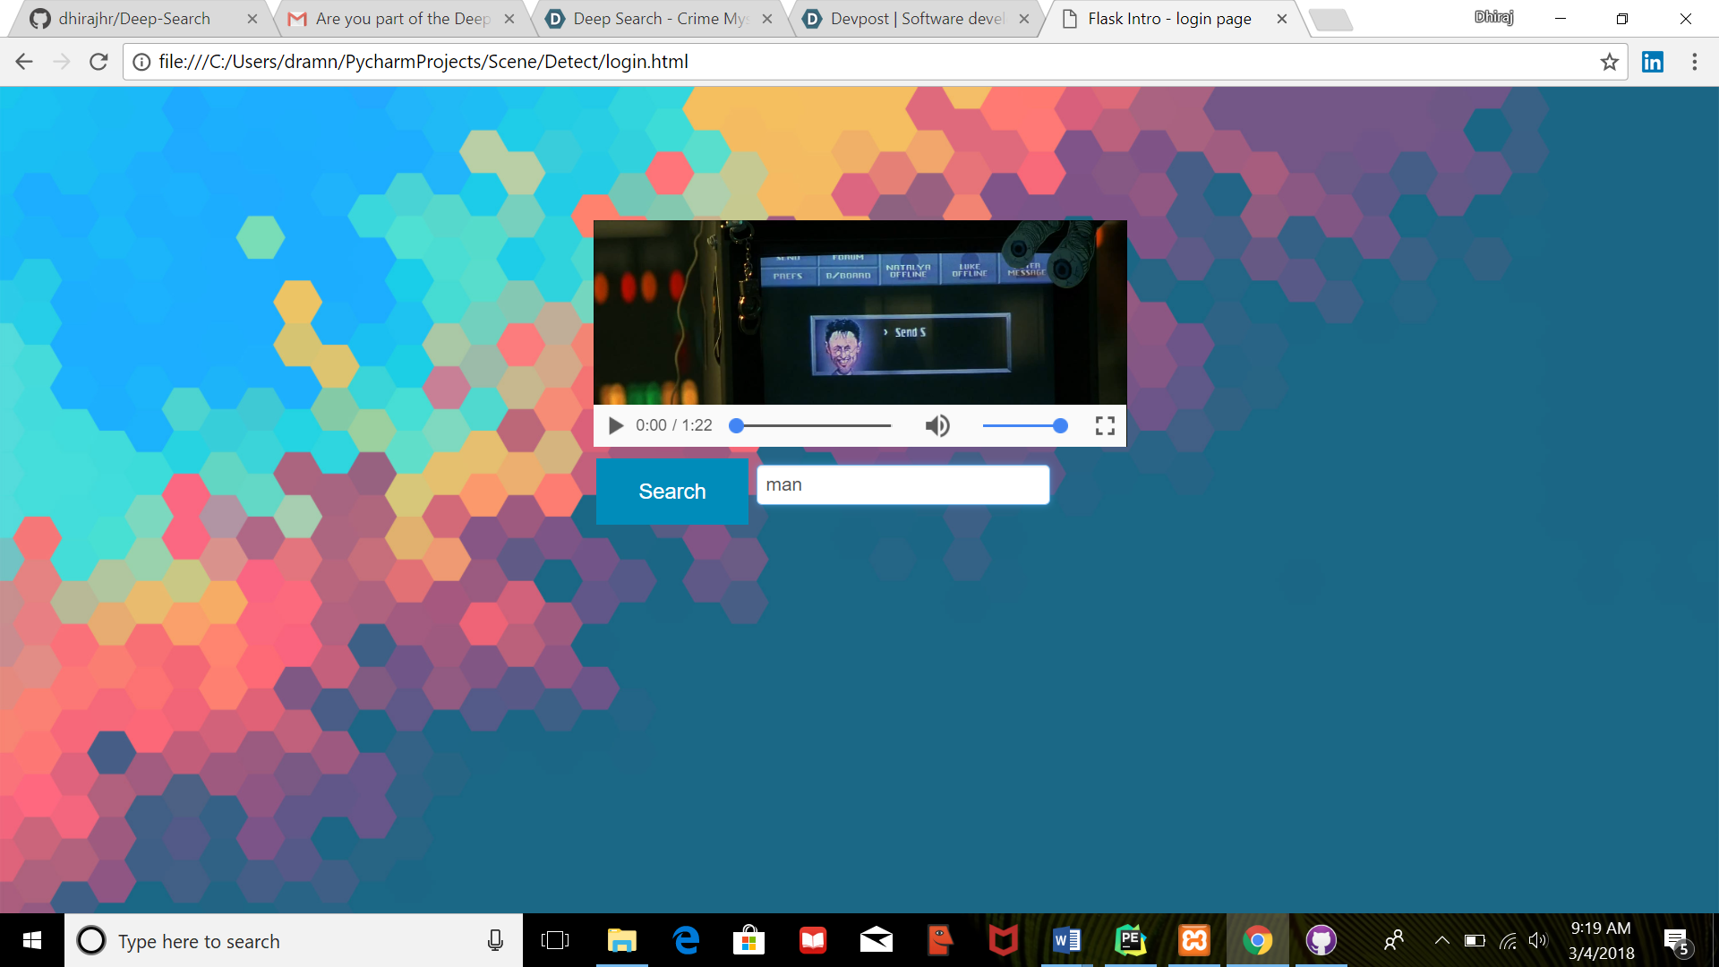Reload the current page
The image size is (1719, 967).
98,62
